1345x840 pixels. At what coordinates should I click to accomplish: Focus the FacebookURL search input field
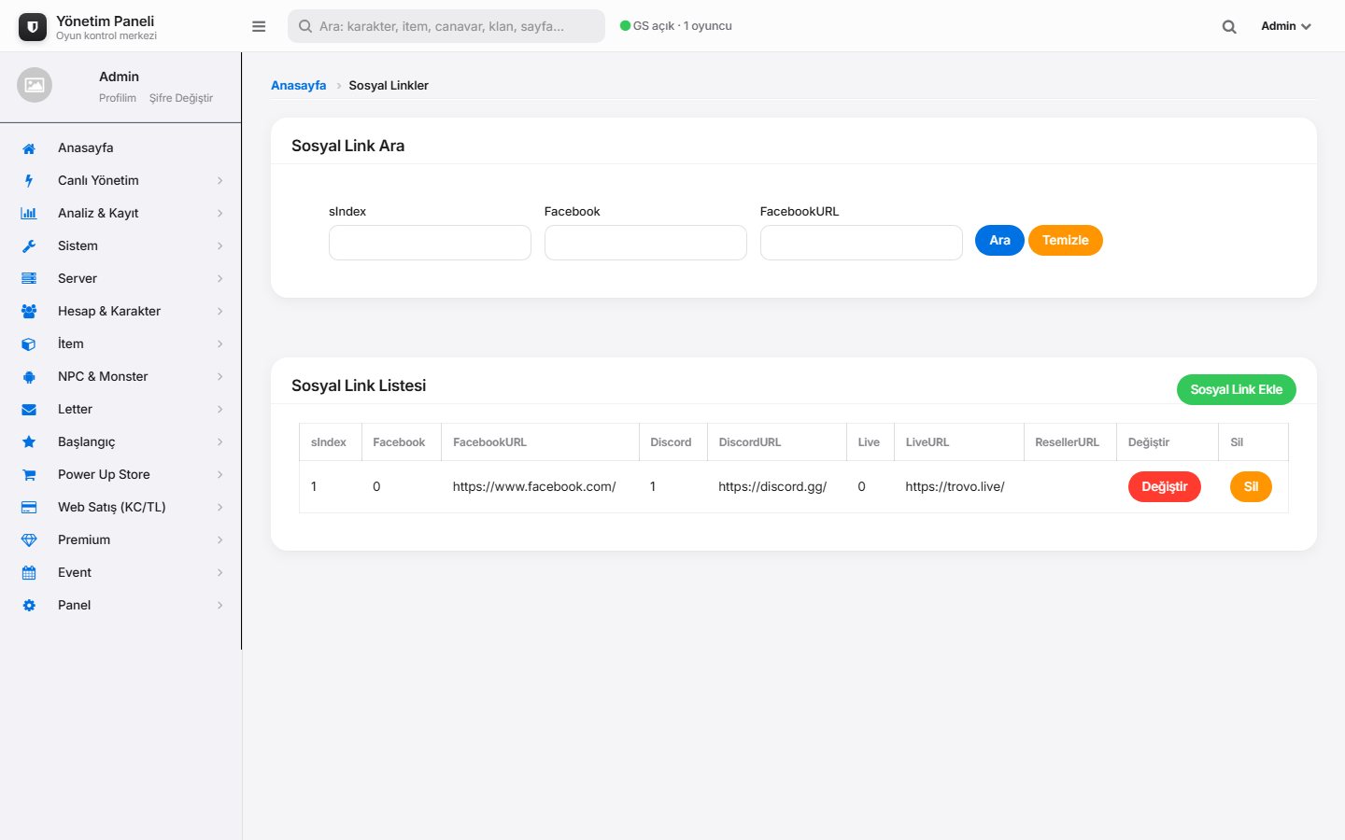[x=861, y=243]
